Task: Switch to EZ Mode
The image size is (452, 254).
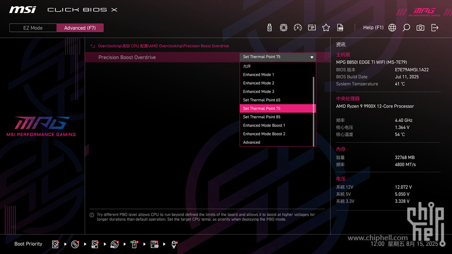Action: point(33,28)
